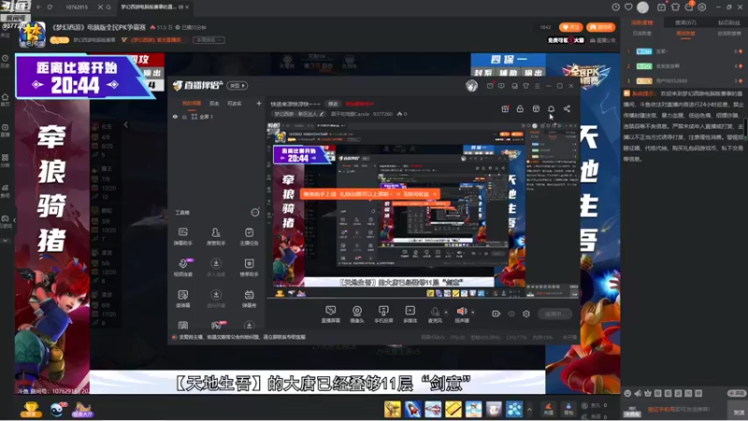Expand microphone options arrow

pyautogui.click(x=446, y=312)
